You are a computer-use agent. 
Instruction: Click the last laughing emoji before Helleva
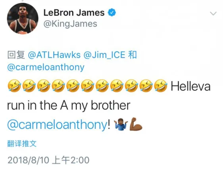[x=161, y=86]
